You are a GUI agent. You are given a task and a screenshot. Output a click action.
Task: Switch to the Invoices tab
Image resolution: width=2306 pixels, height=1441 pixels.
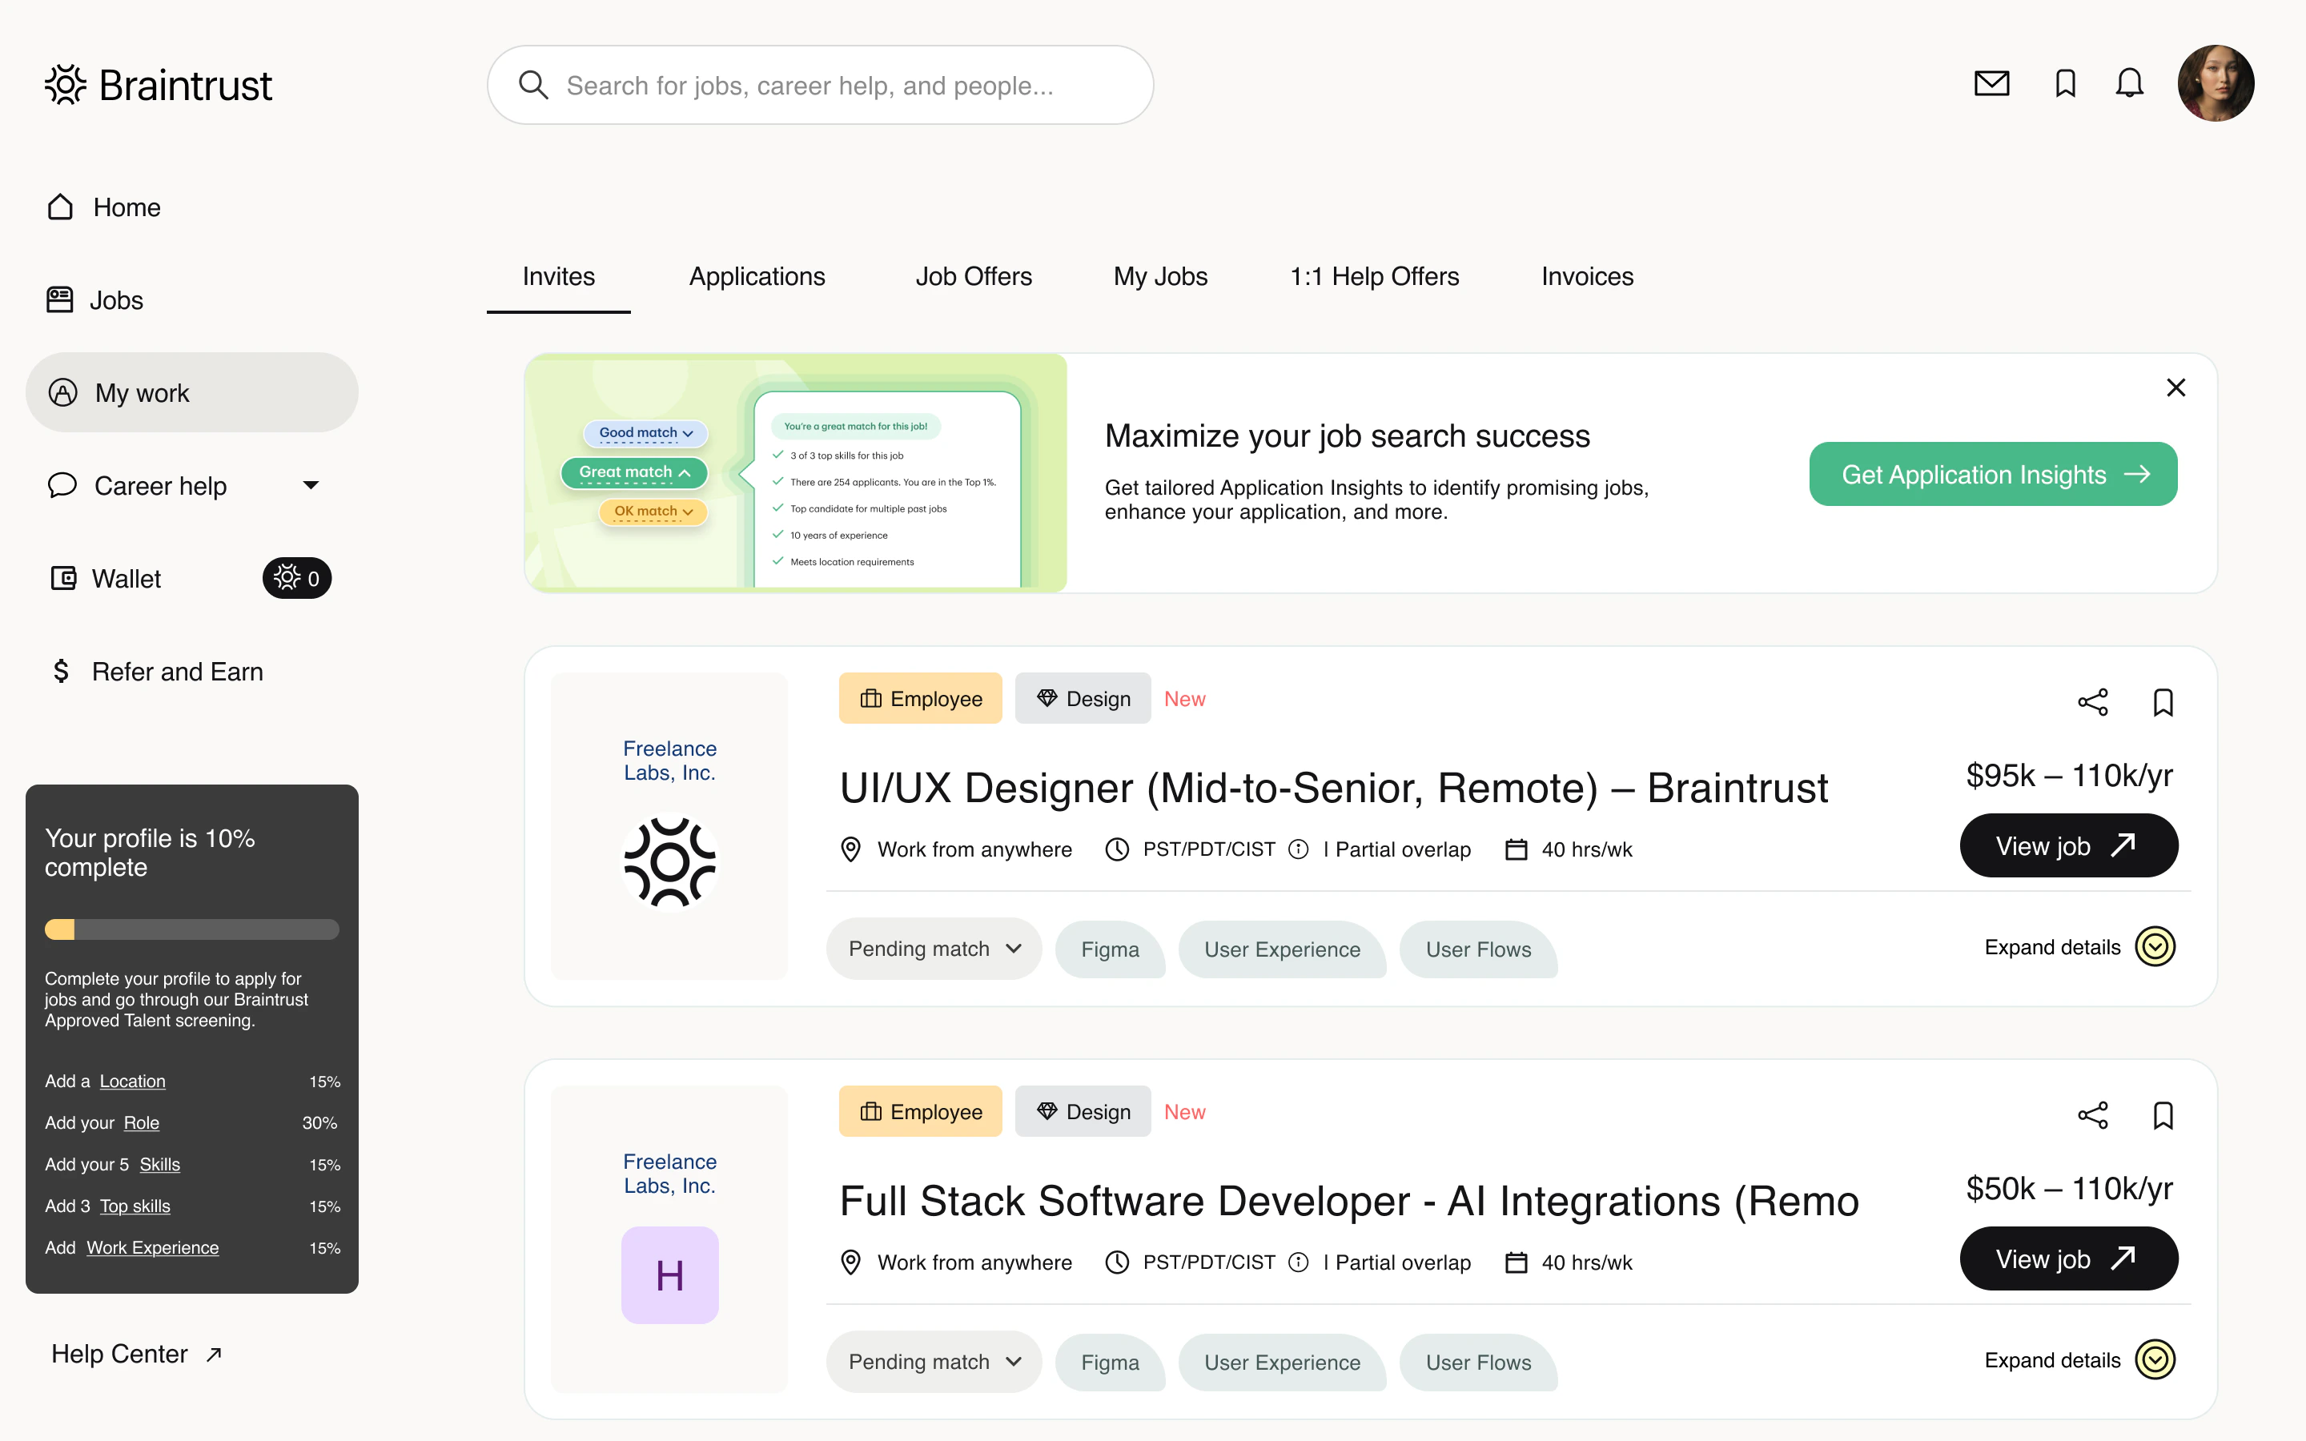tap(1586, 276)
